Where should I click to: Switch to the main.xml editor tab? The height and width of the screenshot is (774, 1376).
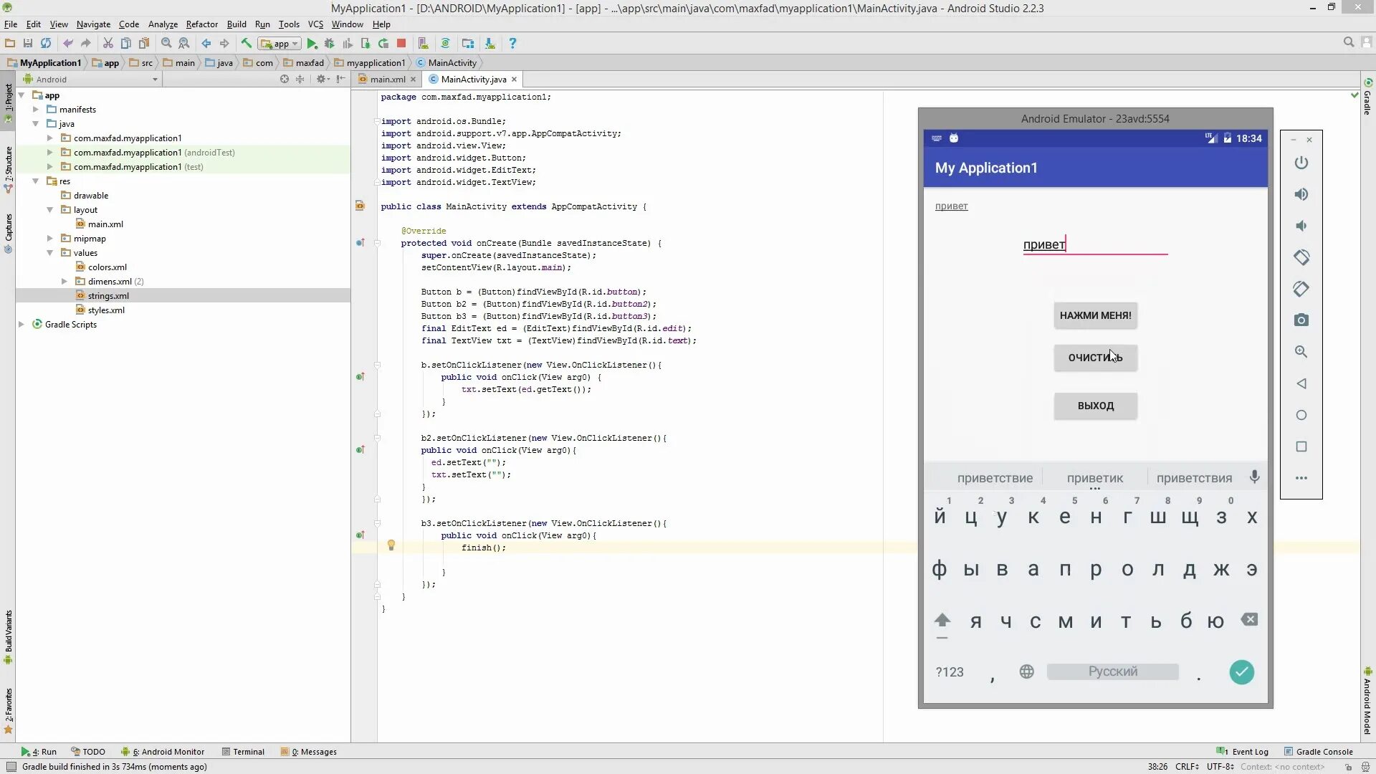tap(387, 80)
